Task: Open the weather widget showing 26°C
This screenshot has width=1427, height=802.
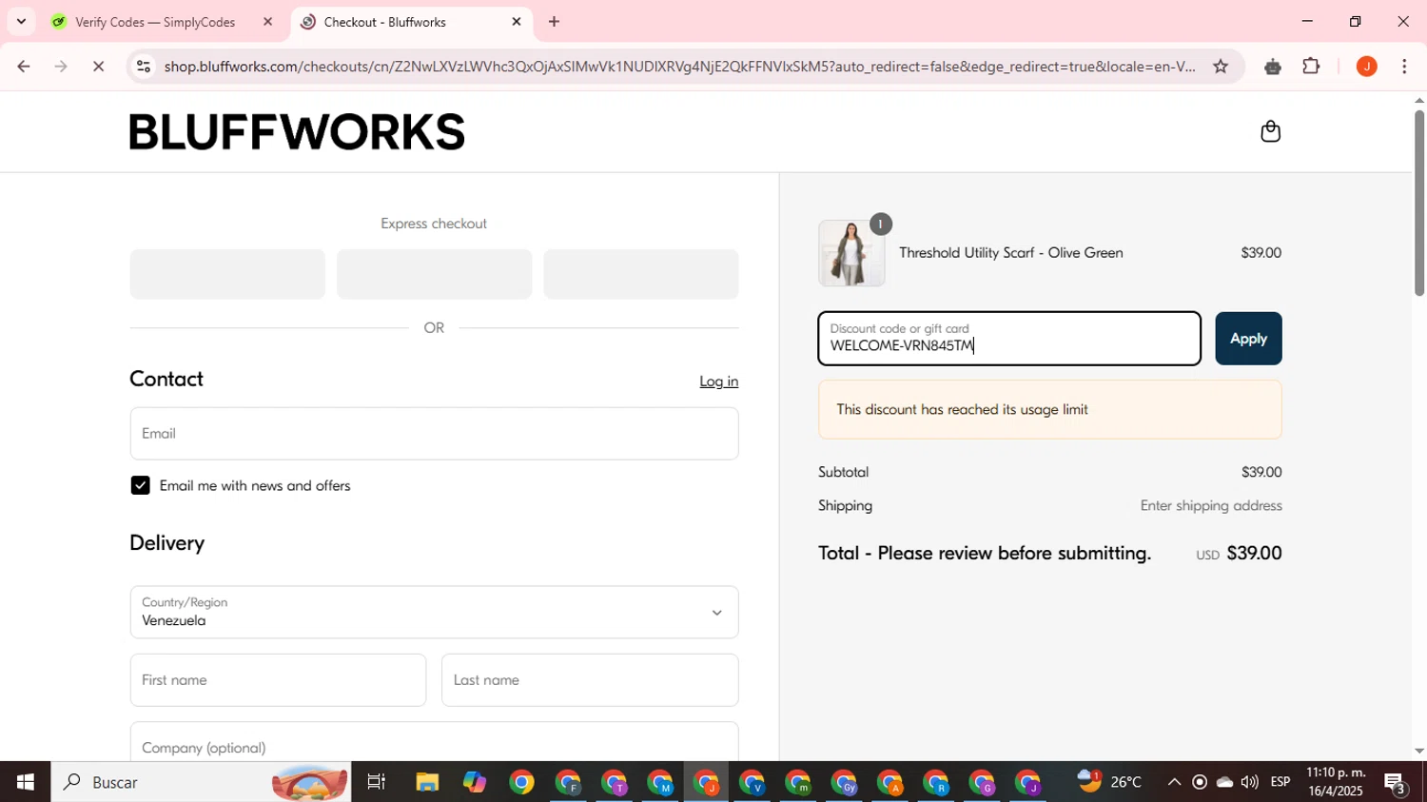Action: click(x=1109, y=782)
